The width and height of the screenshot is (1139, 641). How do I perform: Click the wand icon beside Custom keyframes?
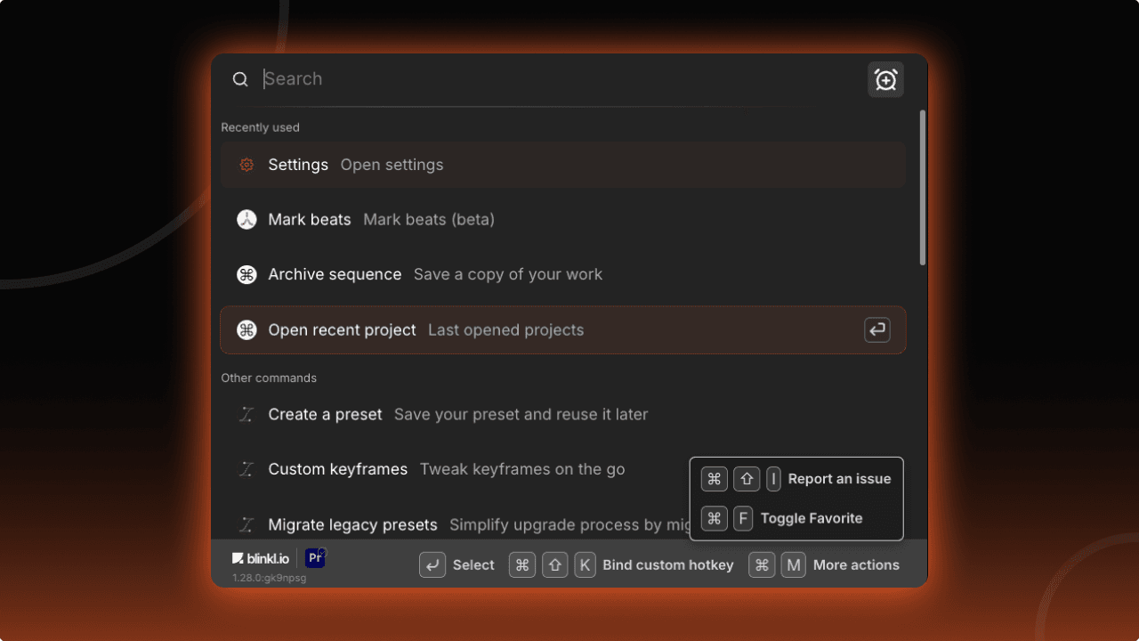pos(246,469)
